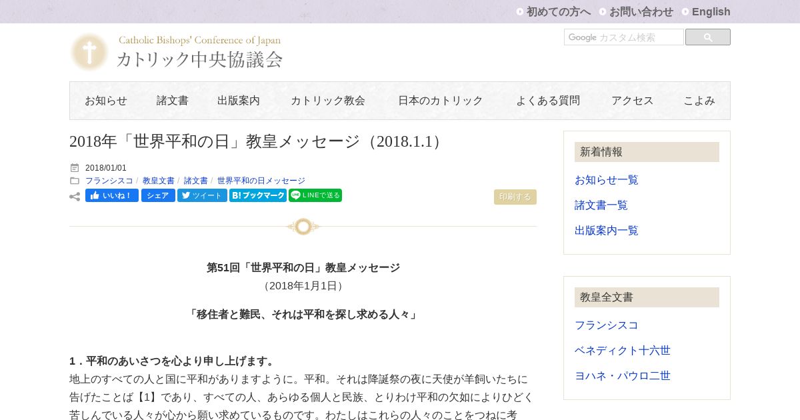This screenshot has width=800, height=420.
Task: Click the share icon beside social buttons
Action: point(75,197)
